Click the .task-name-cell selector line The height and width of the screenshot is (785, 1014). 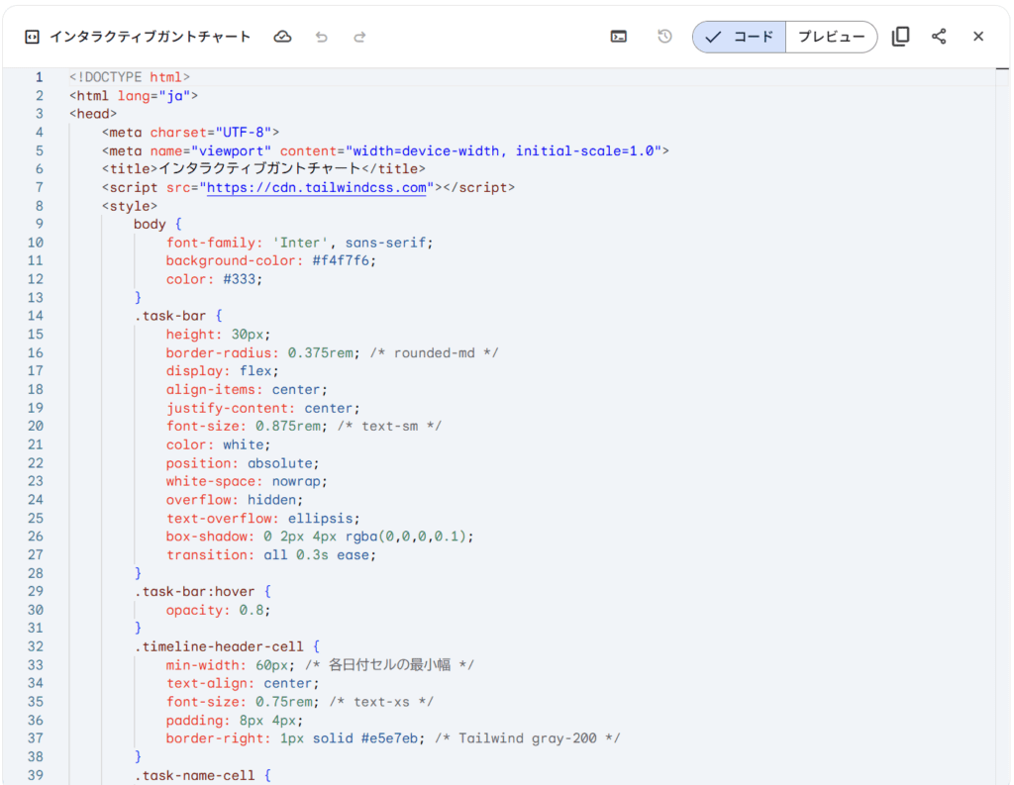pos(202,775)
